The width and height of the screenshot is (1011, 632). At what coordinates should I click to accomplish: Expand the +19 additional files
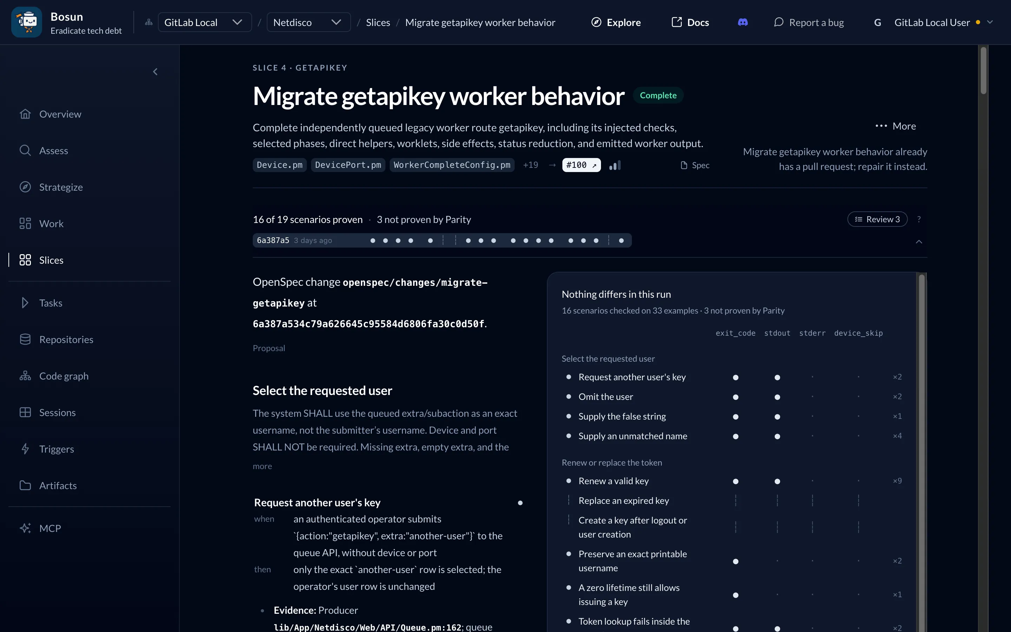(x=530, y=165)
